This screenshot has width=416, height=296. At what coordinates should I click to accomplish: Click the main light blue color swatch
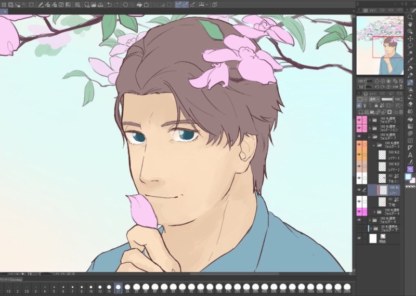[408, 177]
